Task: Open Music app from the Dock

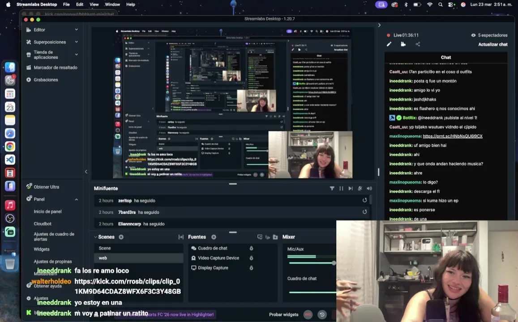Action: [10, 205]
